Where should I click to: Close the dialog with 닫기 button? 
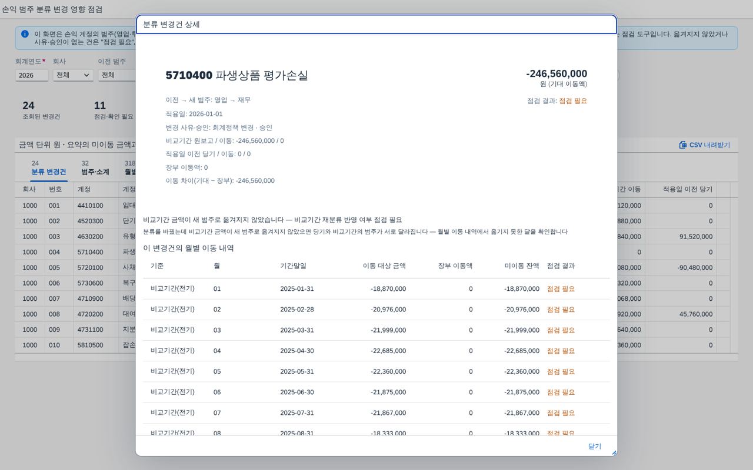[595, 446]
